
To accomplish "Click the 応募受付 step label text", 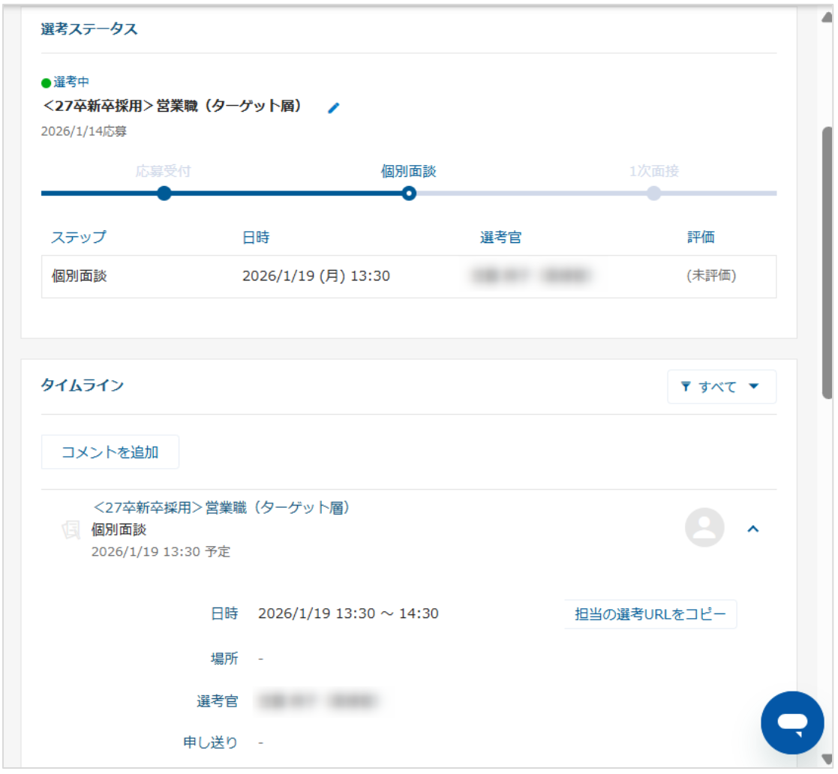I will (x=164, y=171).
